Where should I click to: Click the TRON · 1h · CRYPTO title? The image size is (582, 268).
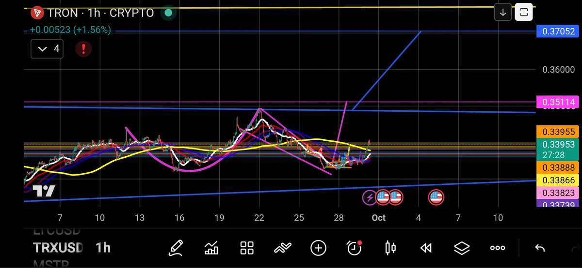click(x=101, y=13)
